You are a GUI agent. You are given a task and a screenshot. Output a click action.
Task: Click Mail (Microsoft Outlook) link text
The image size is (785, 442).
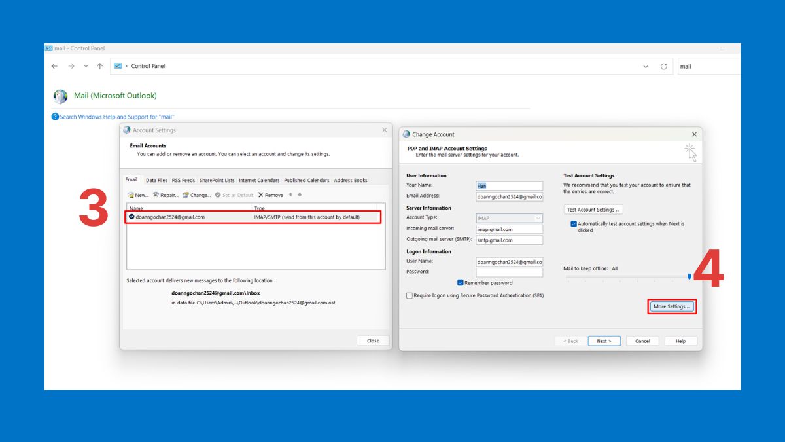115,96
